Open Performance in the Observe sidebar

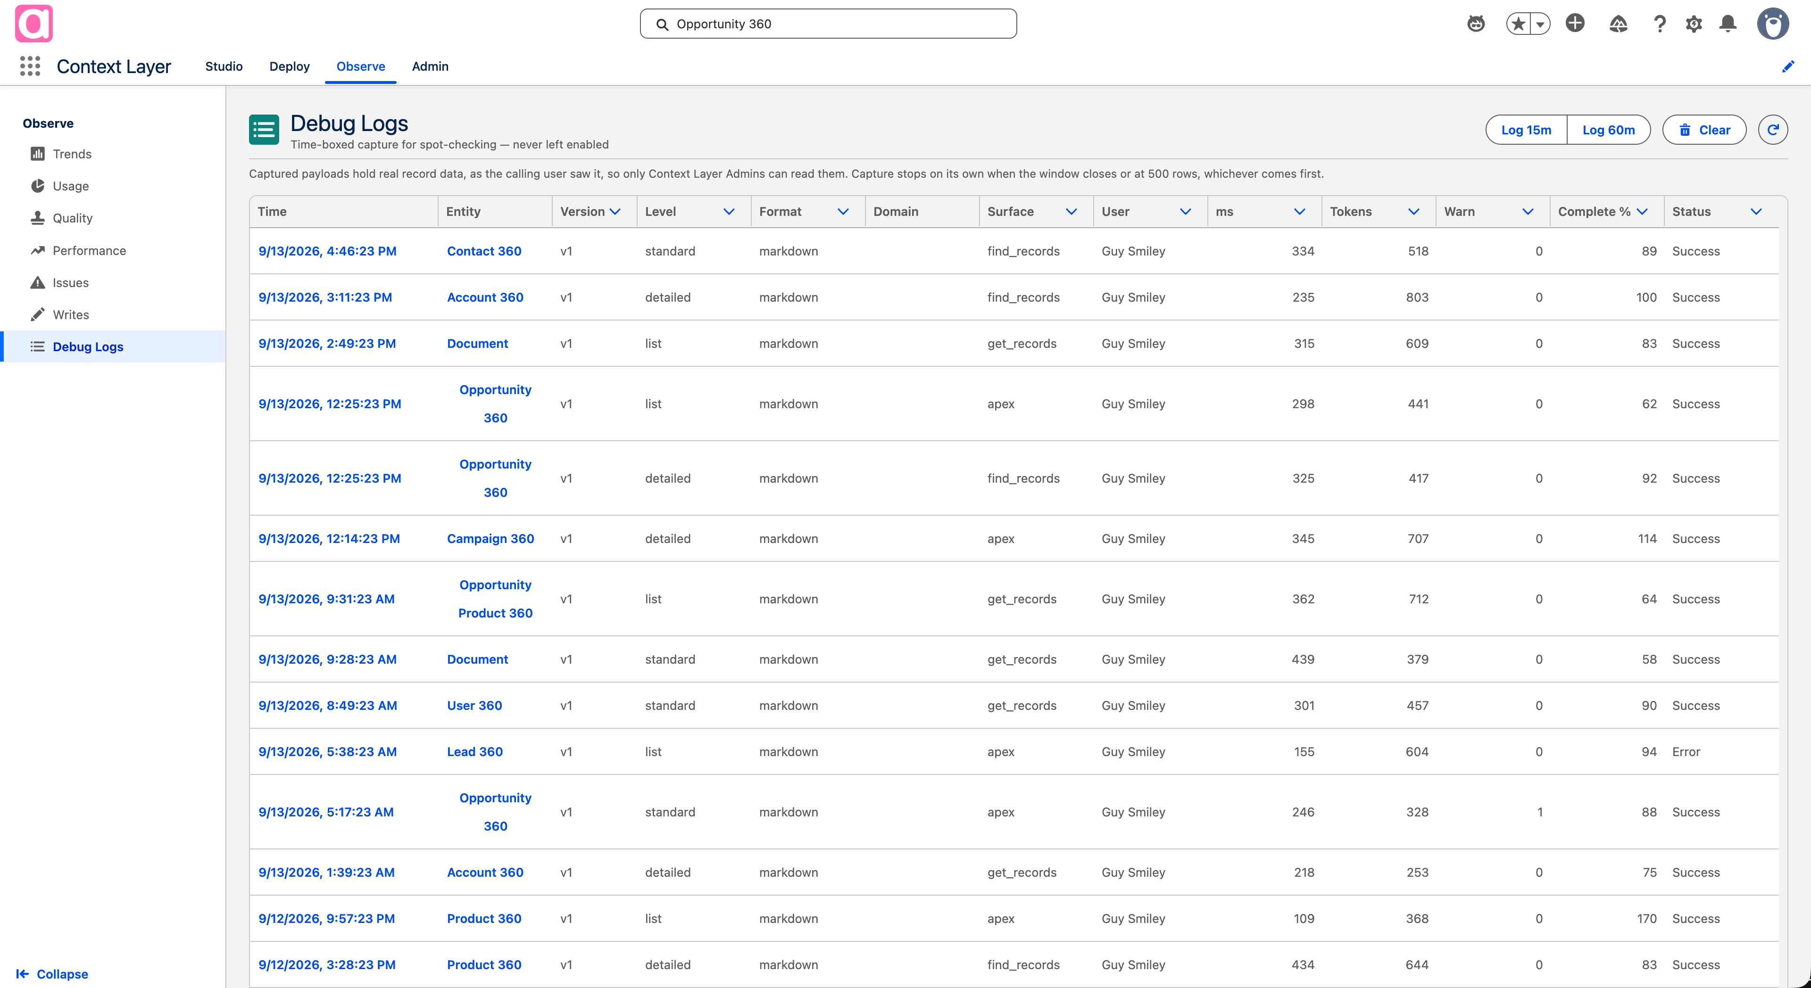pyautogui.click(x=113, y=250)
